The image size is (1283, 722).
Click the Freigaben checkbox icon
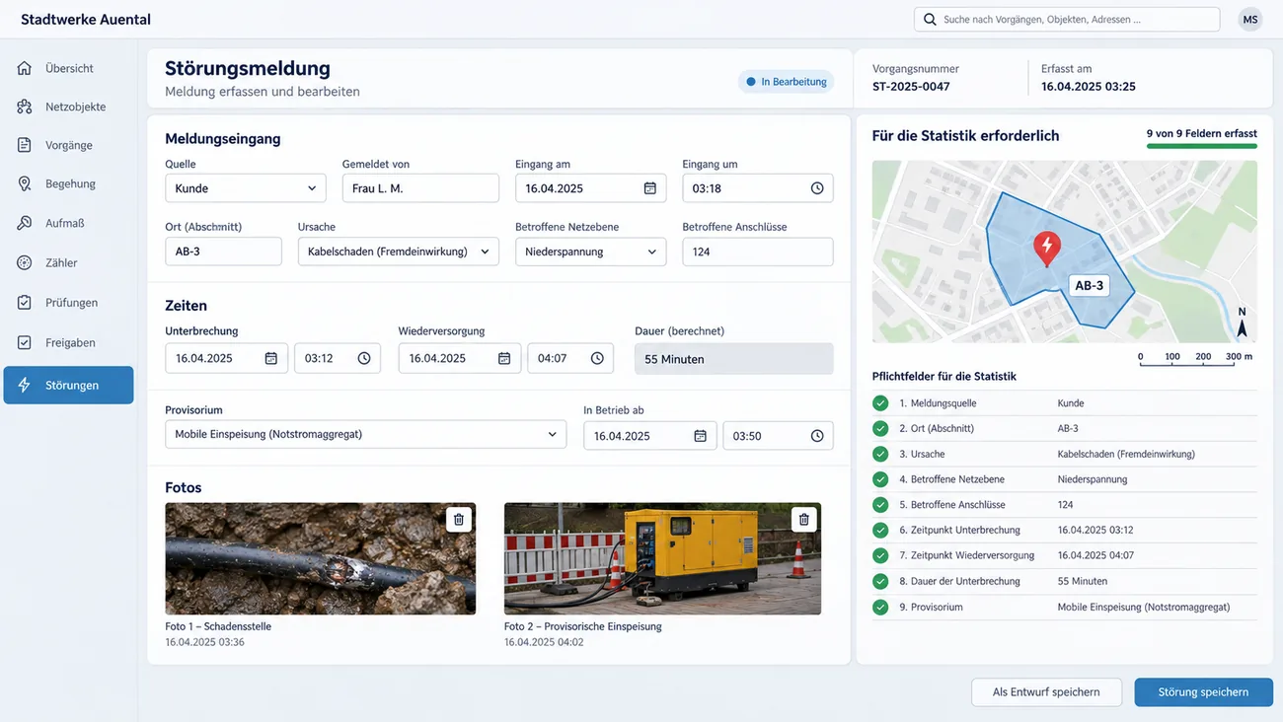(25, 342)
